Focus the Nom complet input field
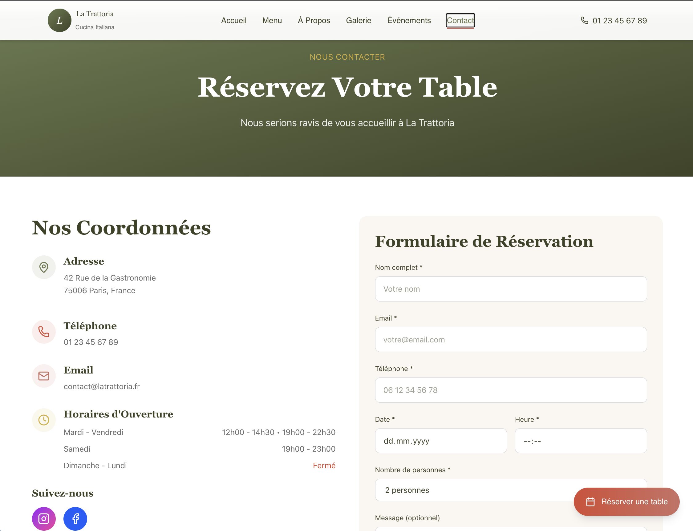This screenshot has height=531, width=693. 510,289
